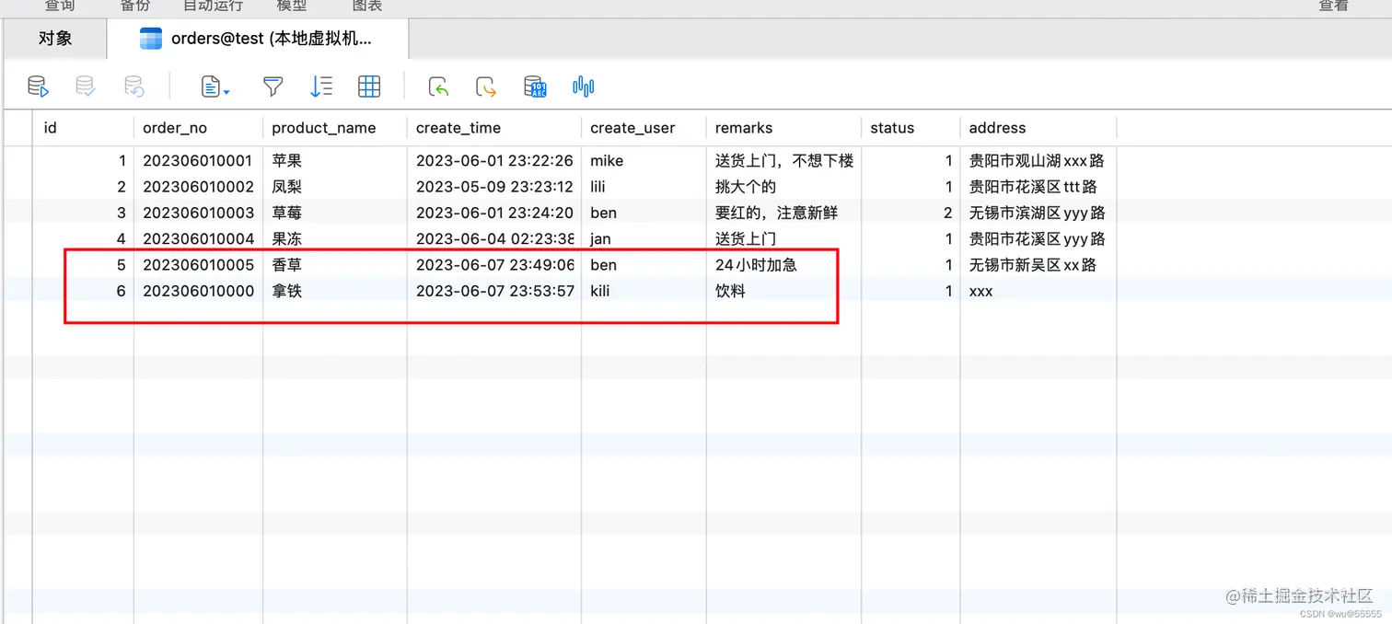Viewport: 1392px width, 624px height.
Task: Click create_user cell mike
Action: click(607, 160)
